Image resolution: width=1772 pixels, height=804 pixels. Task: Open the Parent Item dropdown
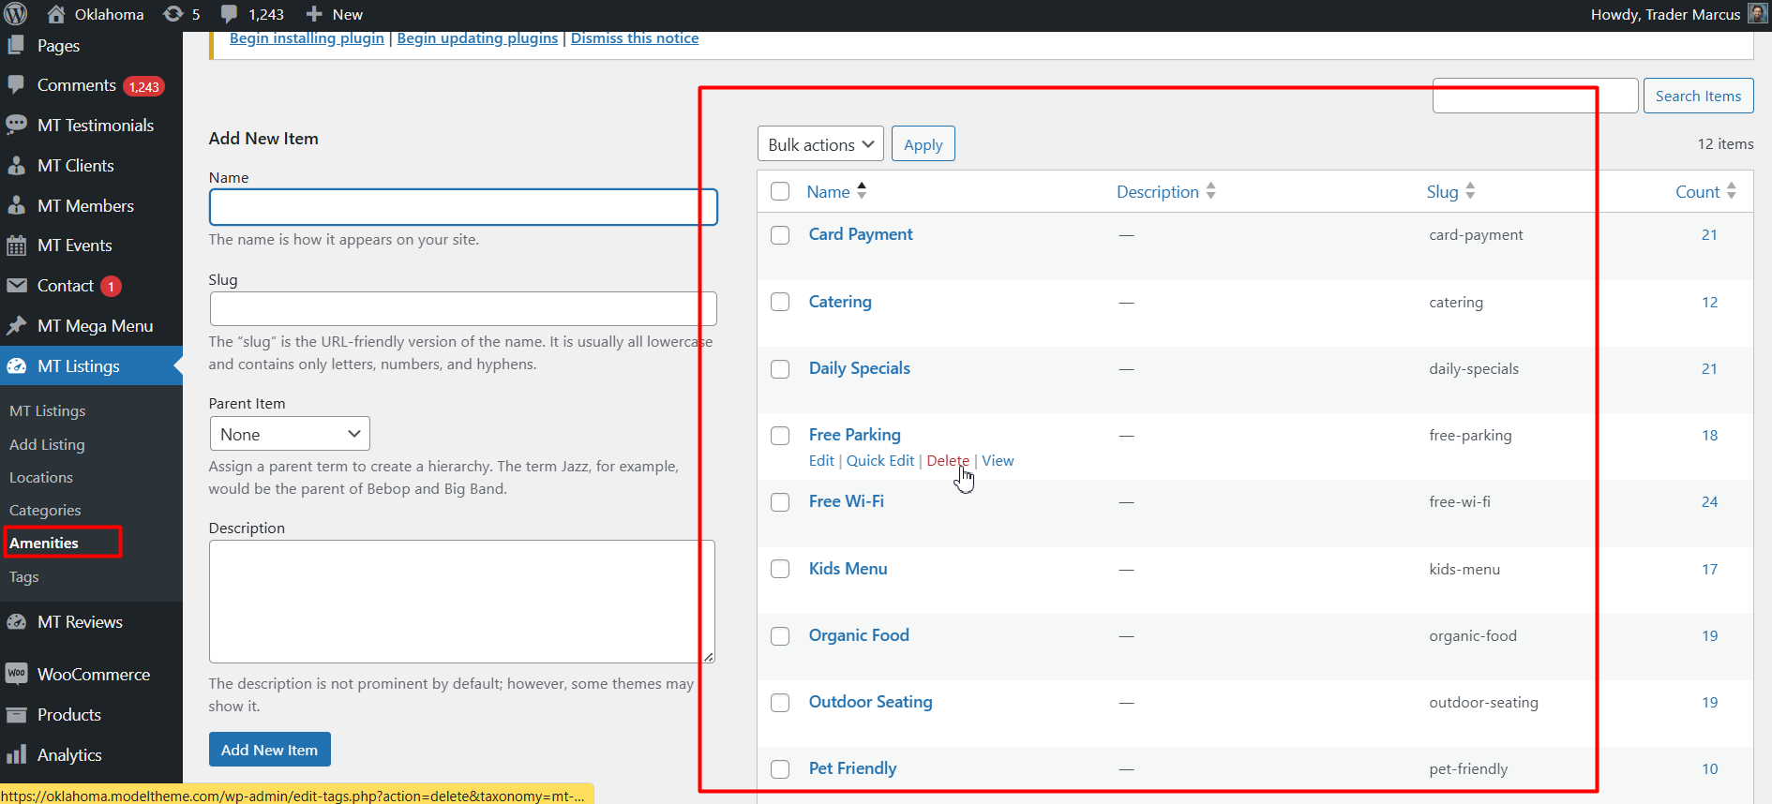click(x=290, y=434)
